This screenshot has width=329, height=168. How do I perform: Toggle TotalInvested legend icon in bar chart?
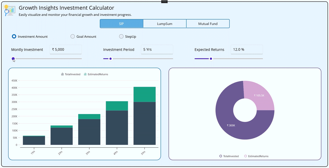coord(62,74)
